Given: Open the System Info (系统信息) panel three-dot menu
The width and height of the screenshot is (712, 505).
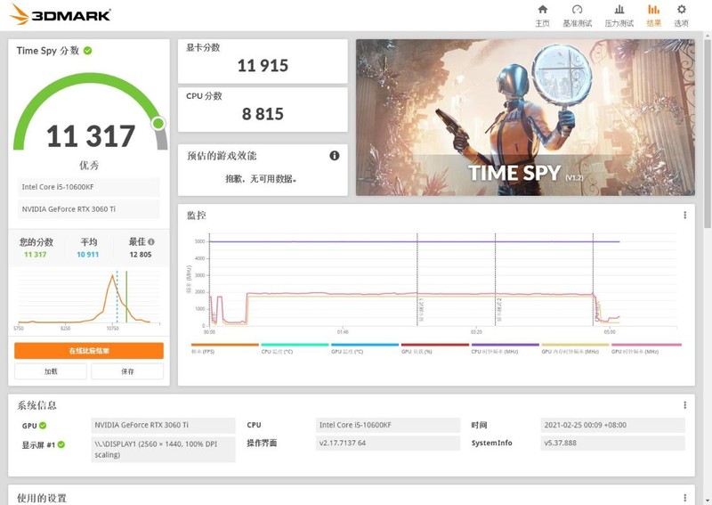Looking at the screenshot, I should click(684, 405).
